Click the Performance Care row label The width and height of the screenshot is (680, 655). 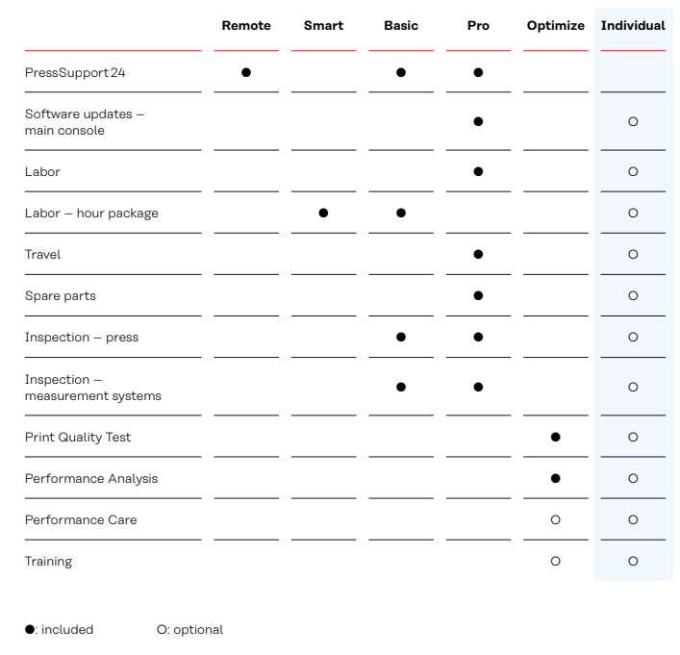tap(81, 519)
